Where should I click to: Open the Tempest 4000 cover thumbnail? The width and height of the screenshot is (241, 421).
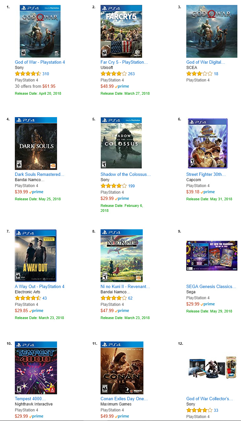36,368
